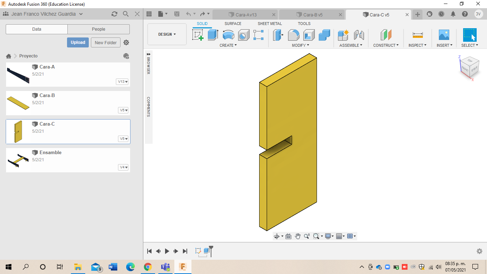The height and width of the screenshot is (274, 487).
Task: Select the Measure inspect tool
Action: coord(418,35)
